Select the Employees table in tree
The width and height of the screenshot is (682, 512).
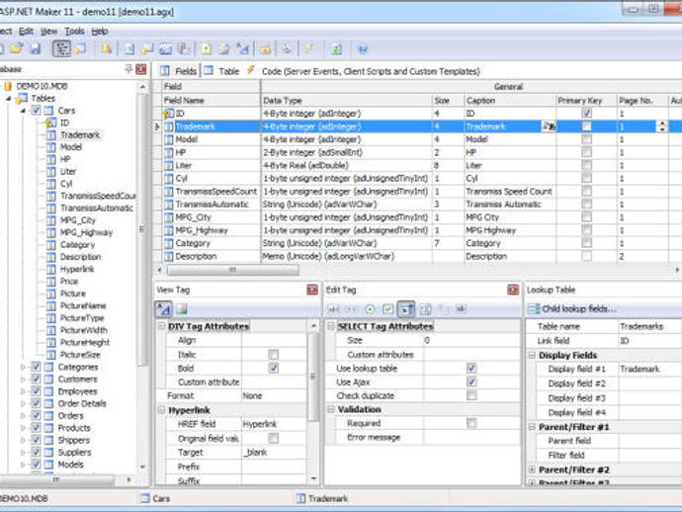click(77, 391)
